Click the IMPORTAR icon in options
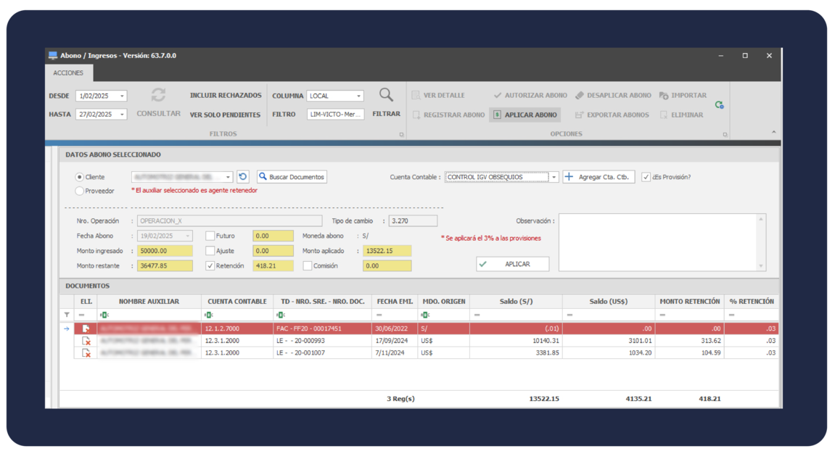The image size is (835, 454). tap(664, 96)
